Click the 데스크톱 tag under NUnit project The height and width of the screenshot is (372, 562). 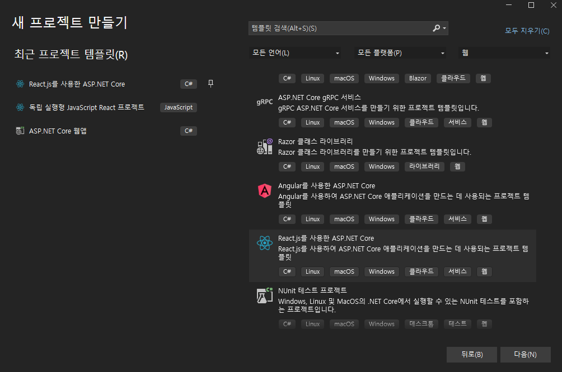(x=421, y=324)
